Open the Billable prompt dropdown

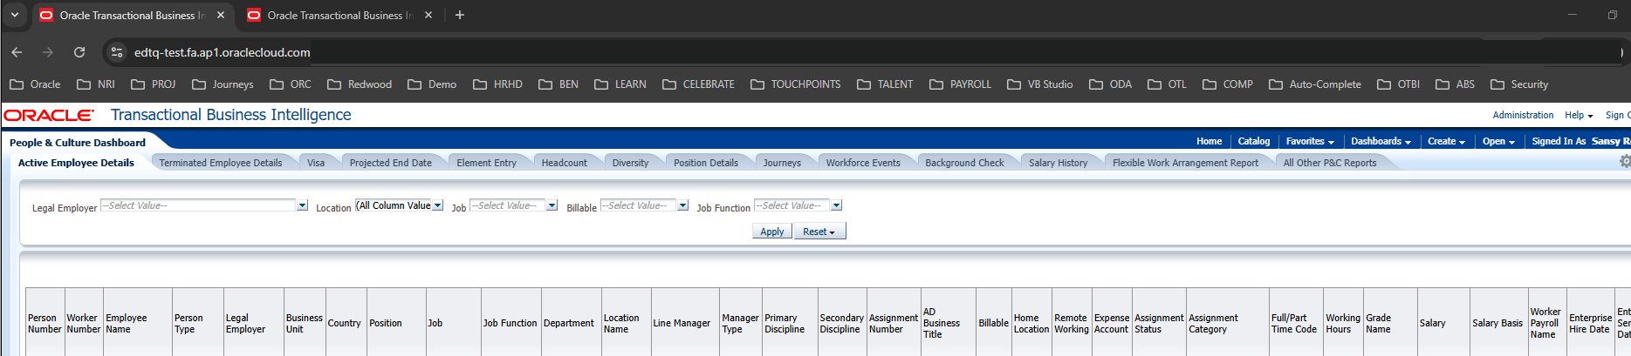(683, 205)
